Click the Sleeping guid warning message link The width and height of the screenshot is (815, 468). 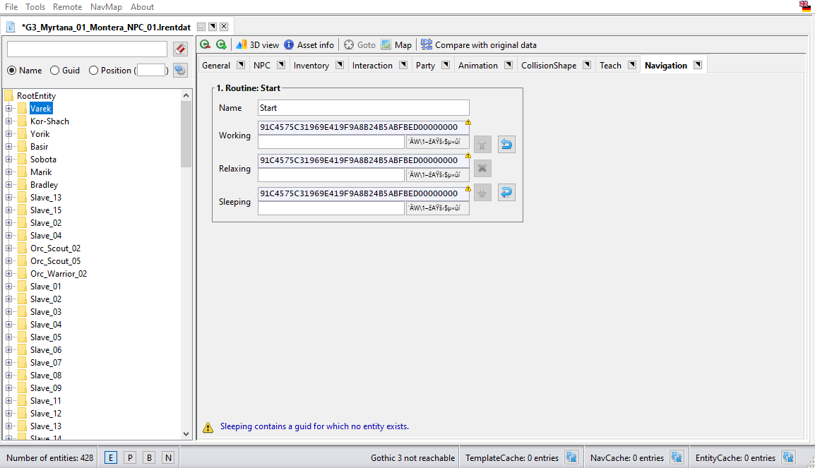coord(314,426)
